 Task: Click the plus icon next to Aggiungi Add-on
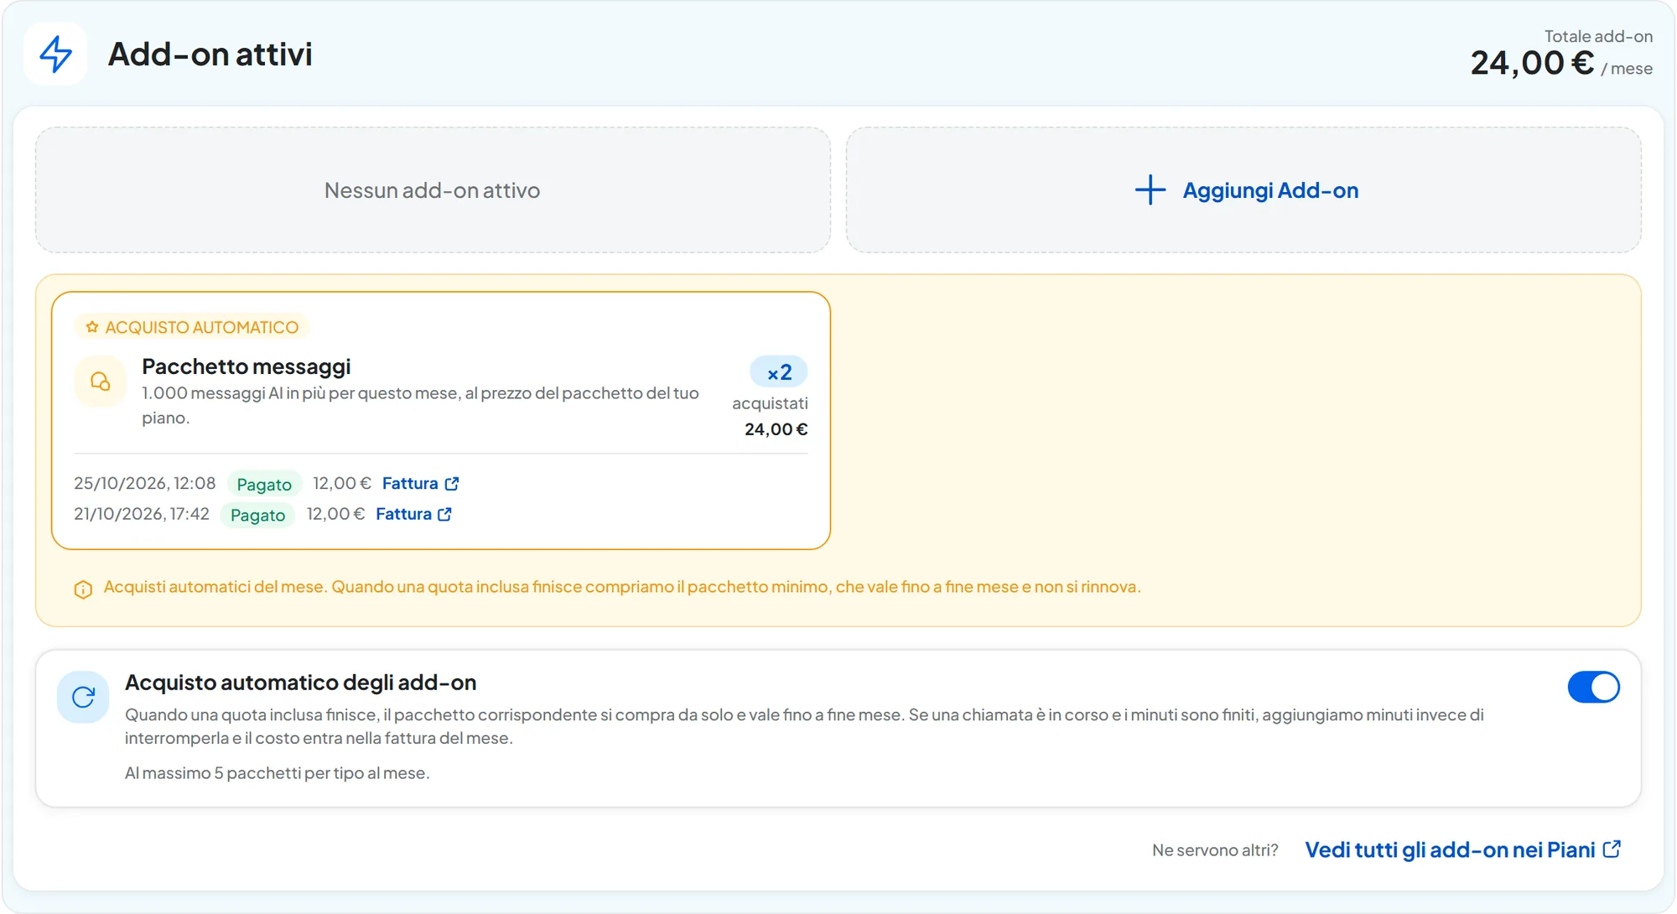click(x=1150, y=190)
